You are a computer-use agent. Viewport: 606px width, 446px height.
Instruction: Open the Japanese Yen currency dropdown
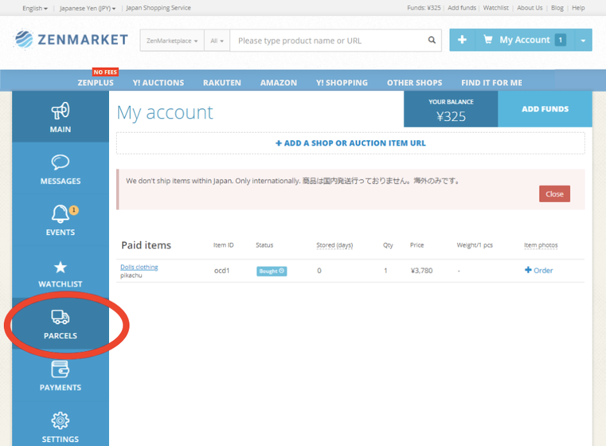tap(87, 8)
